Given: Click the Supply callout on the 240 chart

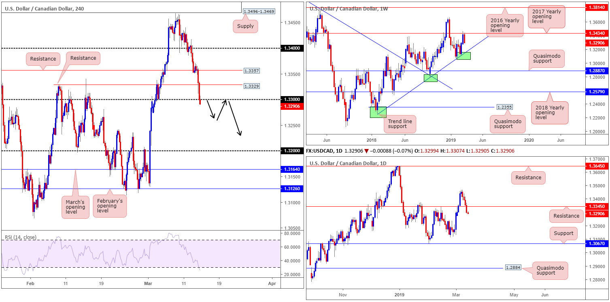Looking at the screenshot, I should tap(245, 26).
